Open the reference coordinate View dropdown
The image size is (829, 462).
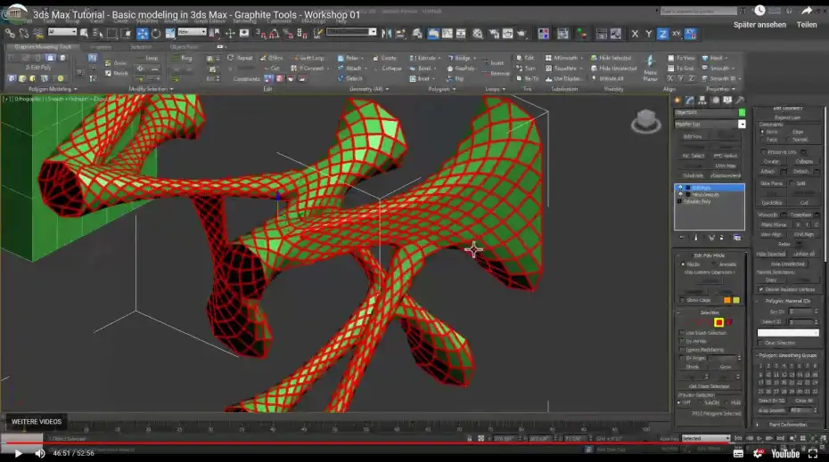[x=192, y=32]
